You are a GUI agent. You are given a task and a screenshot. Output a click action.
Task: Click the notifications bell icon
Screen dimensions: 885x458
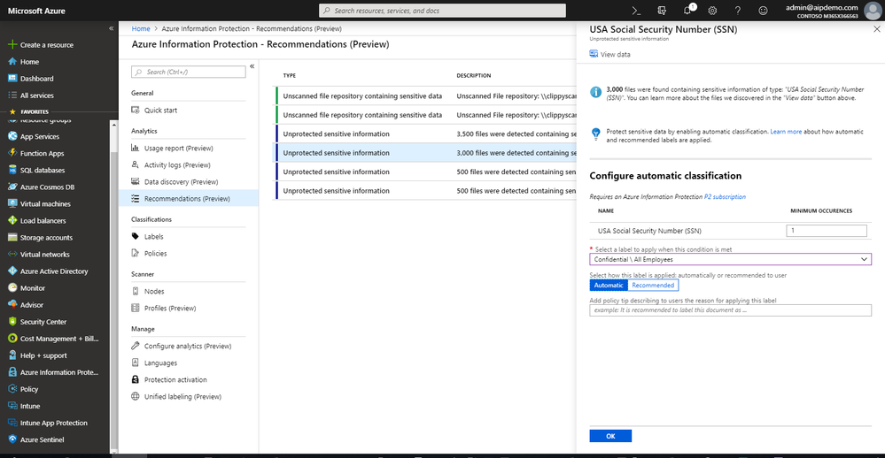tap(687, 11)
